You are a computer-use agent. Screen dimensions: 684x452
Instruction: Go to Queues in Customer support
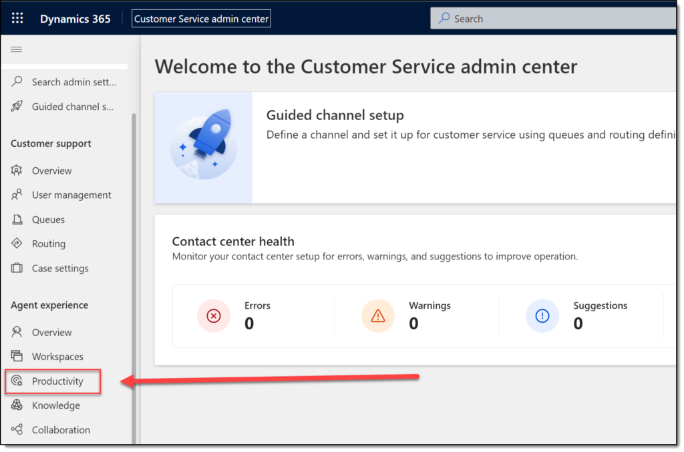(65, 219)
